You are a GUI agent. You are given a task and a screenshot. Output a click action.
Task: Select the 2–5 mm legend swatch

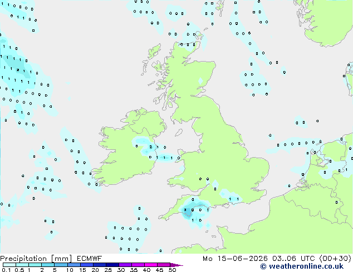point(48,265)
